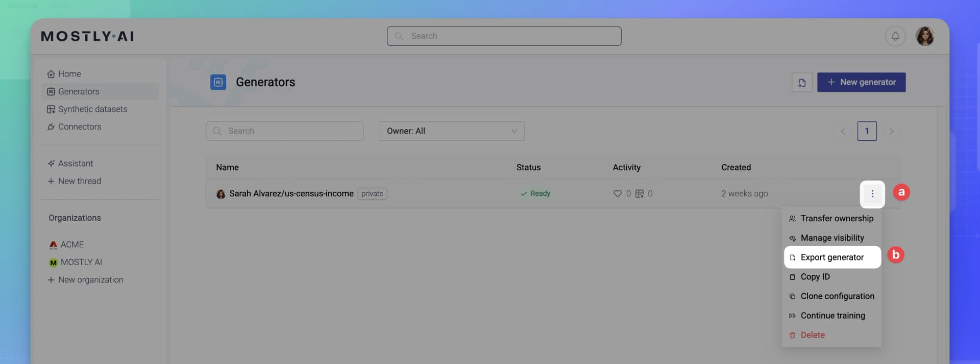
Task: Choose Clone configuration from menu
Action: pyautogui.click(x=831, y=296)
